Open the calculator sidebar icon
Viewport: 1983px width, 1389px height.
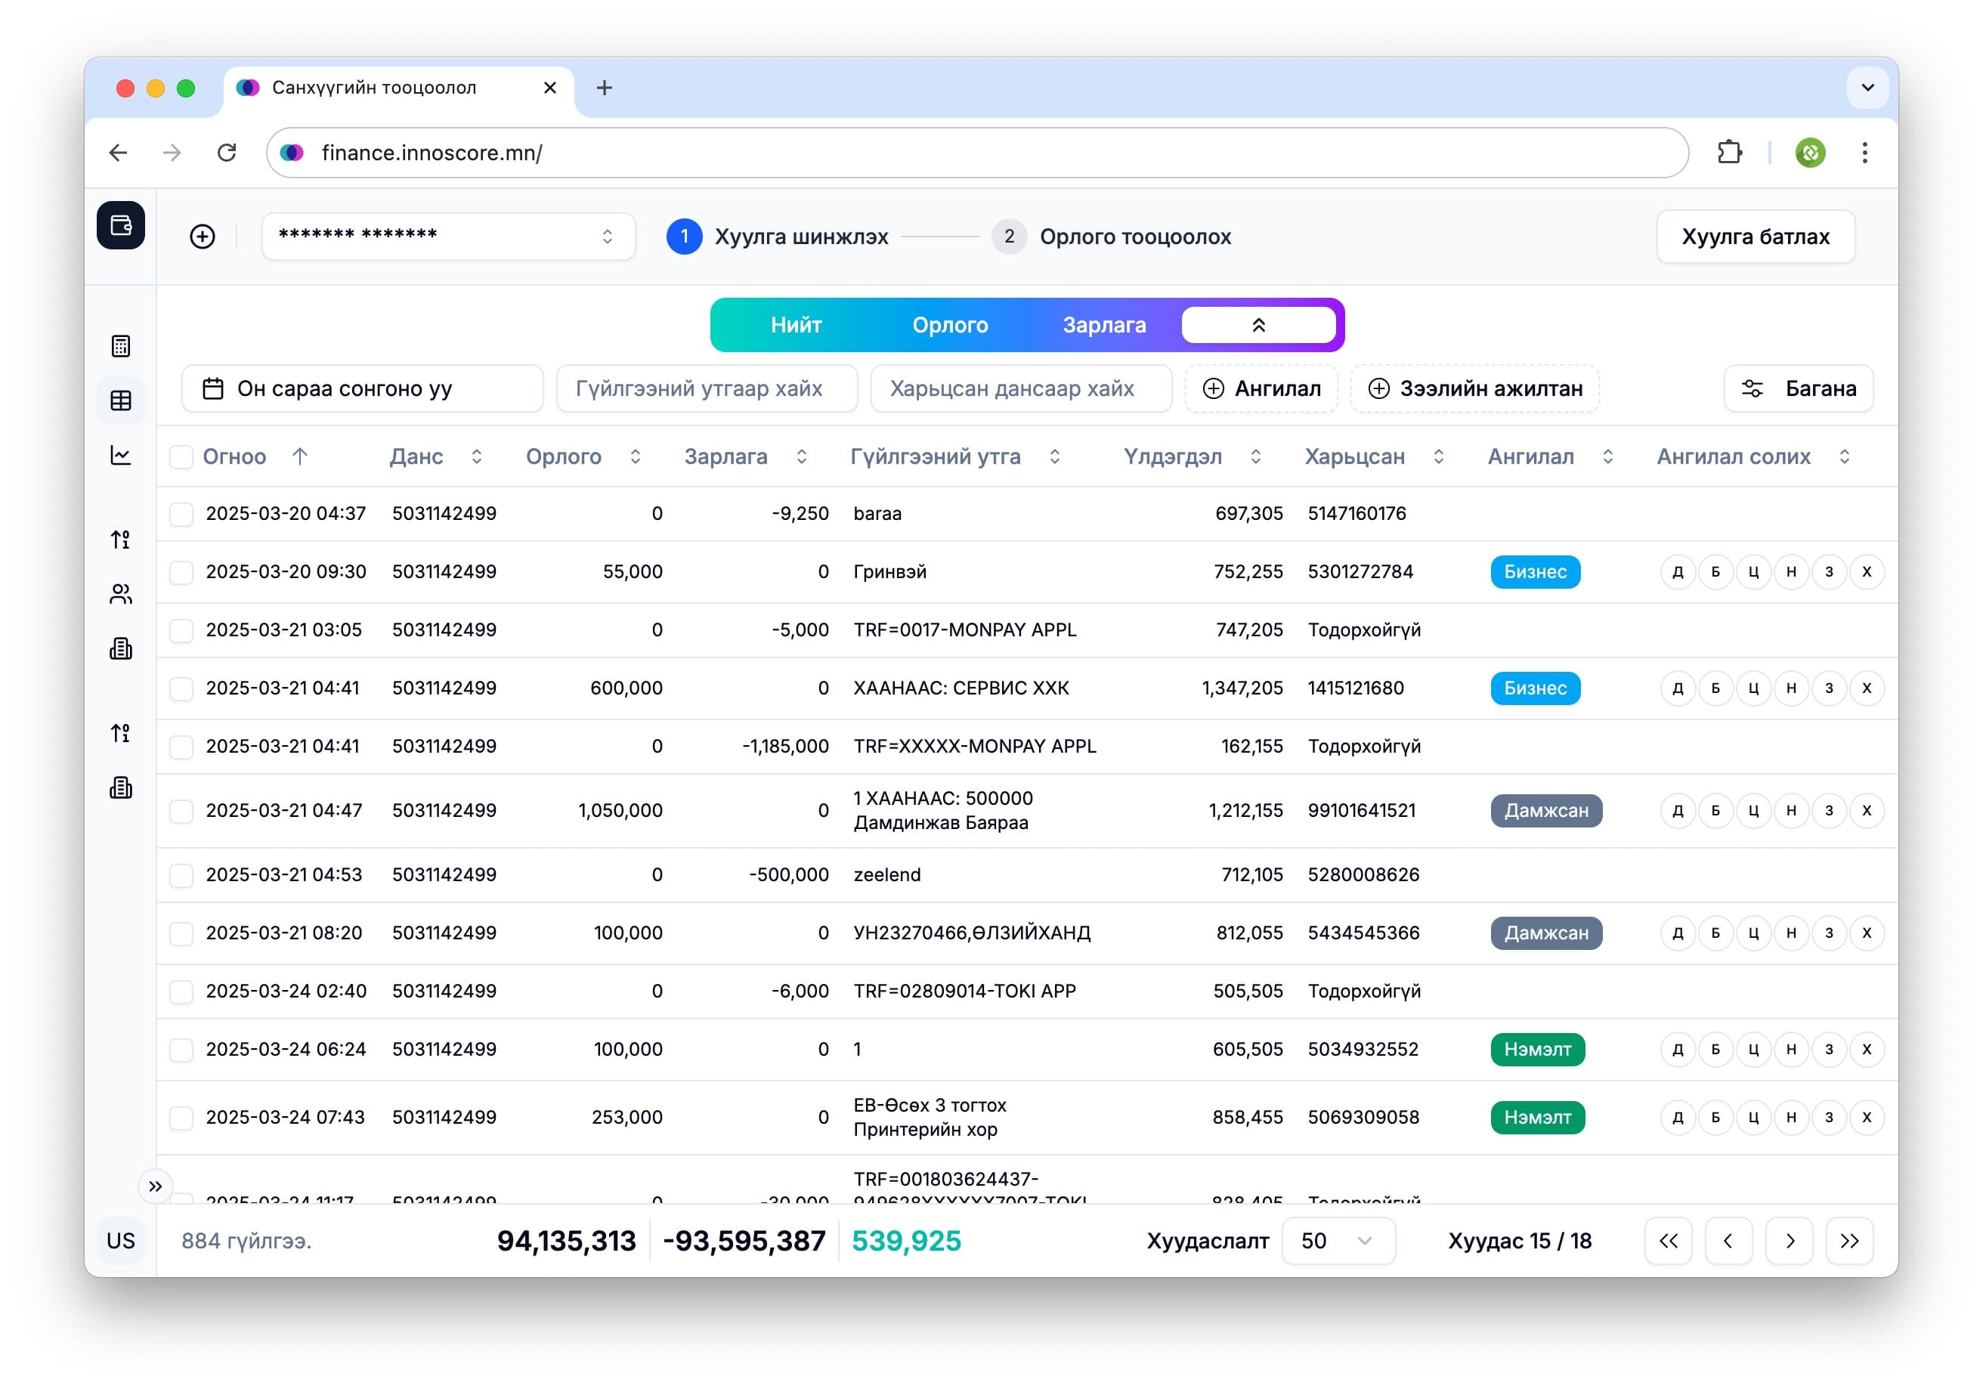coord(121,346)
